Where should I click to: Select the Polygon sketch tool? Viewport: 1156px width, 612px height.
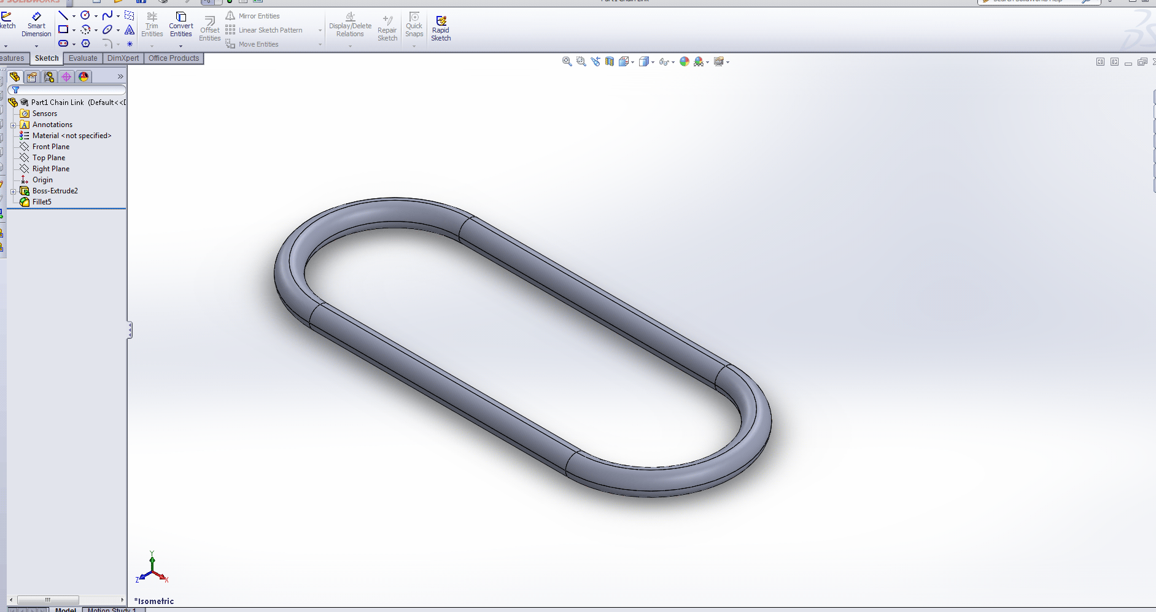click(x=85, y=44)
